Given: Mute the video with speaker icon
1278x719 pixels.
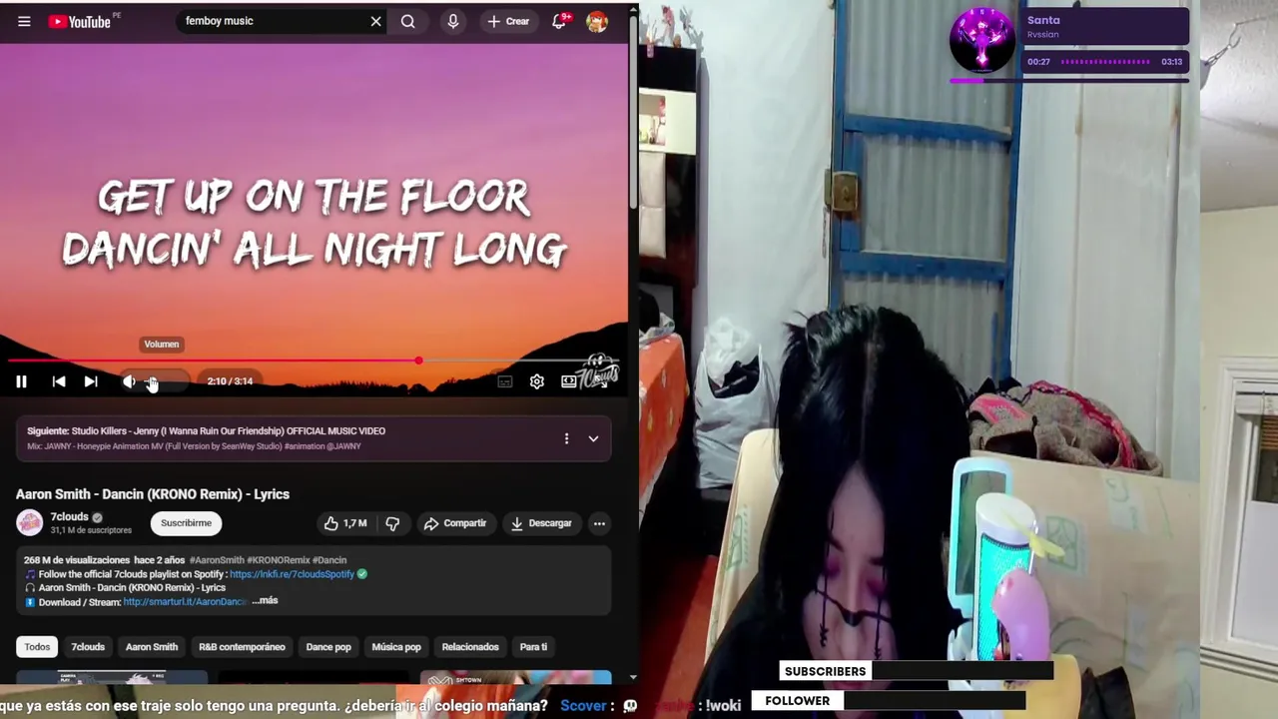Looking at the screenshot, I should 129,381.
